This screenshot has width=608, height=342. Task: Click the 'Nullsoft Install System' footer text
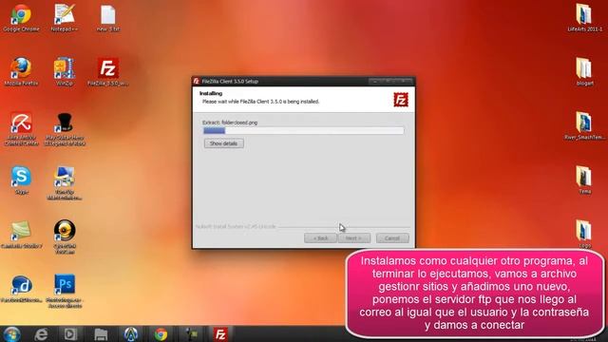point(236,226)
